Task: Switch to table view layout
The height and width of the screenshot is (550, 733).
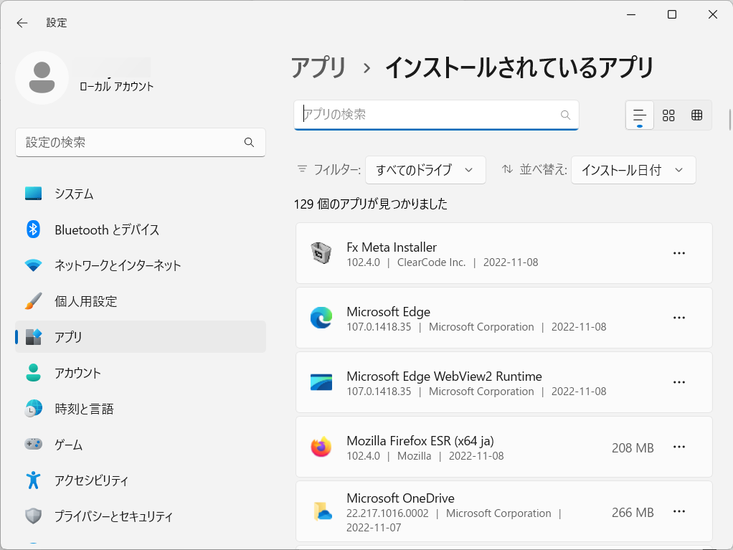Action: coord(696,115)
